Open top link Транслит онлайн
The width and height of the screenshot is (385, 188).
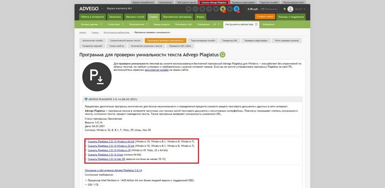(x=269, y=2)
